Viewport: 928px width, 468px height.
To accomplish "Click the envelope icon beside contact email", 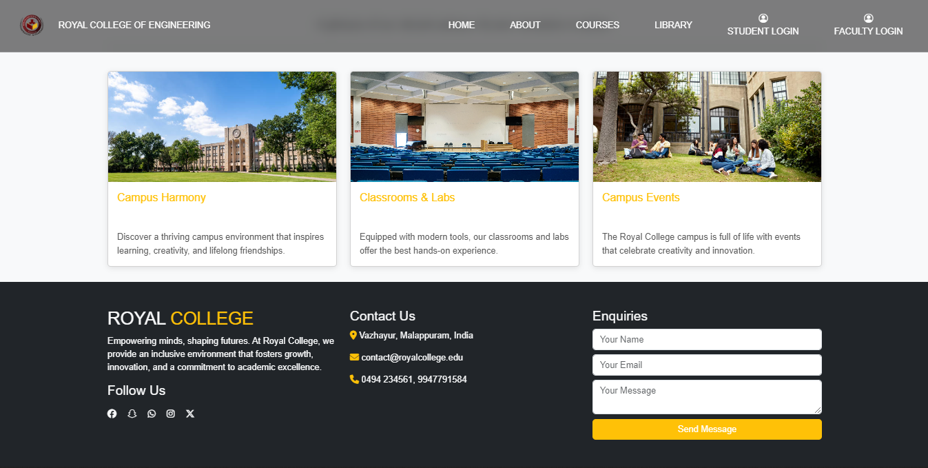I will [354, 357].
